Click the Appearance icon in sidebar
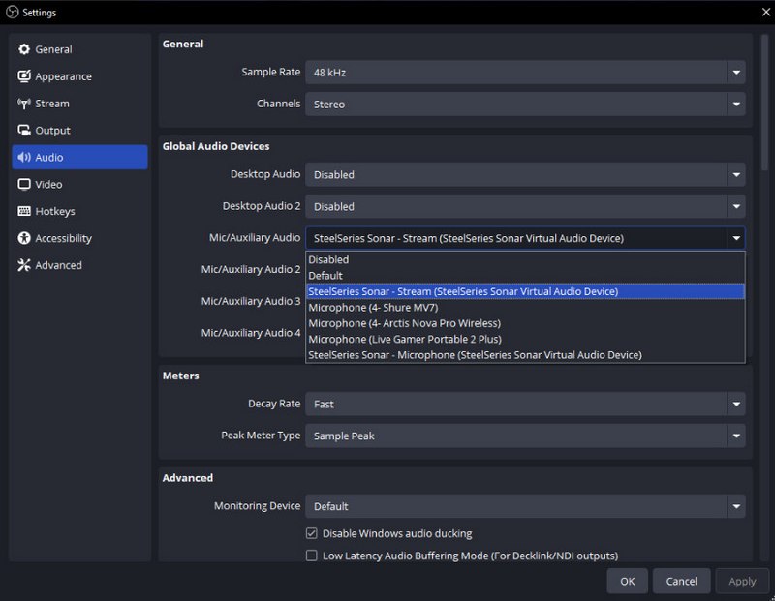Viewport: 775px width, 601px height. [23, 76]
